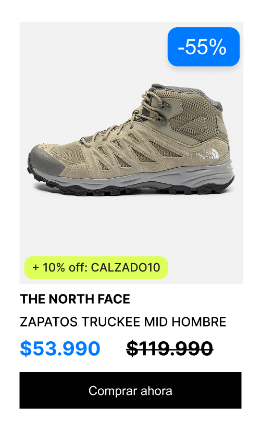The height and width of the screenshot is (422, 261).
Task: Click the empty gray area below the shoe
Action: click(x=131, y=226)
